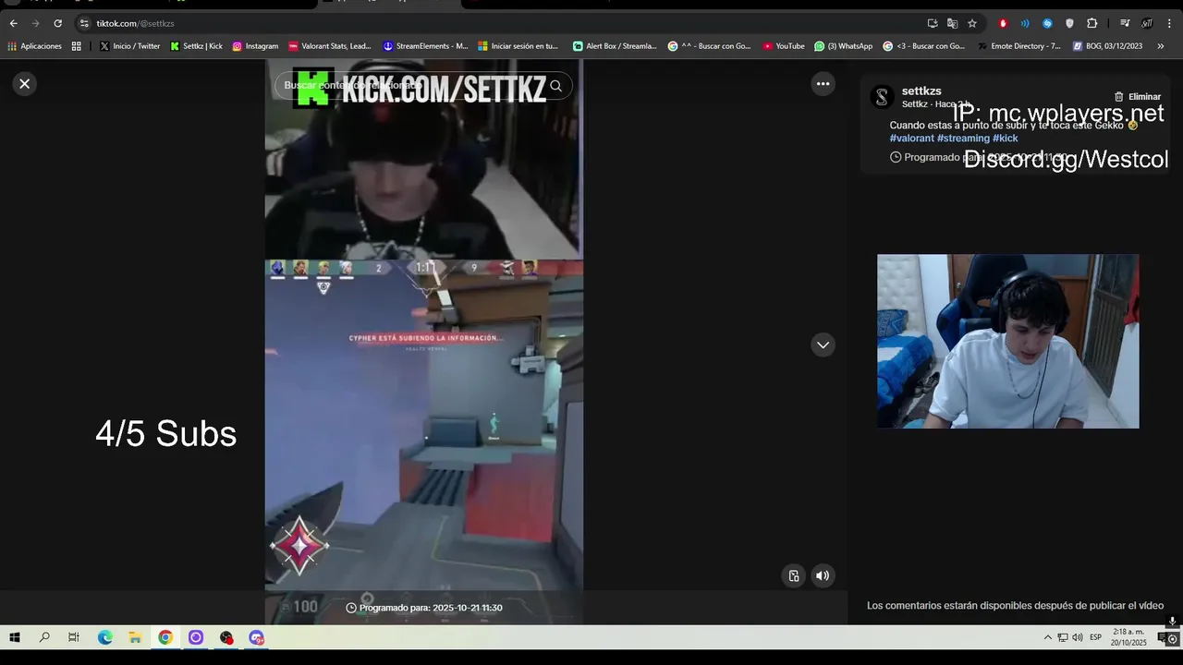Open the Instagram bookmark
The image size is (1183, 665).
point(255,46)
